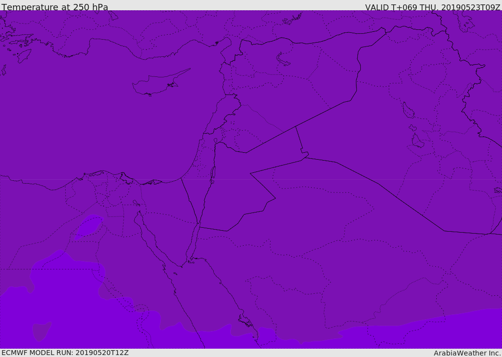Screen dimensions: 502x357
Task: Click the small lighter purple patch over Egypt
Action: pyautogui.click(x=89, y=226)
